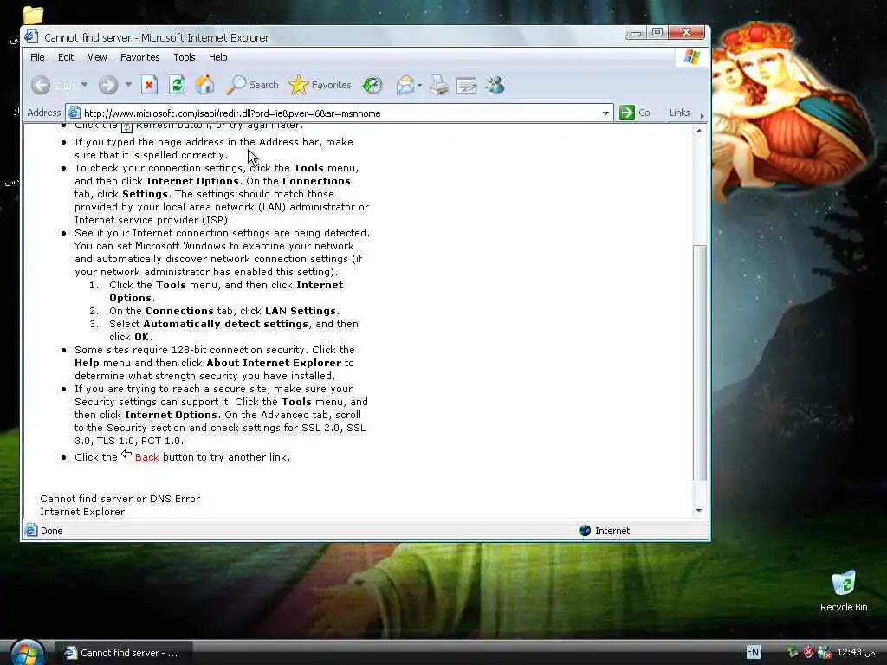887x665 pixels.
Task: Click the vertical scrollbar thumb
Action: pyautogui.click(x=700, y=363)
